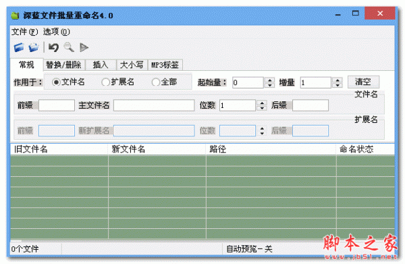Switch to the 大小写 tab

[x=132, y=65]
